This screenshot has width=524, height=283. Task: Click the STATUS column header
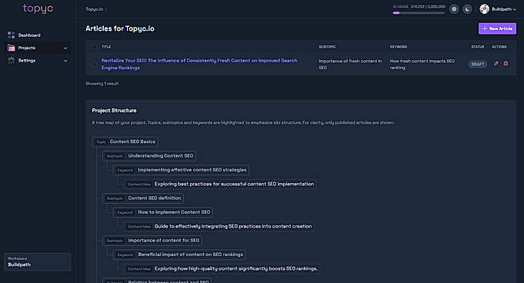pos(478,47)
